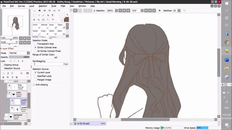
Task: Hide the line layer via eye
Action: pos(9,85)
